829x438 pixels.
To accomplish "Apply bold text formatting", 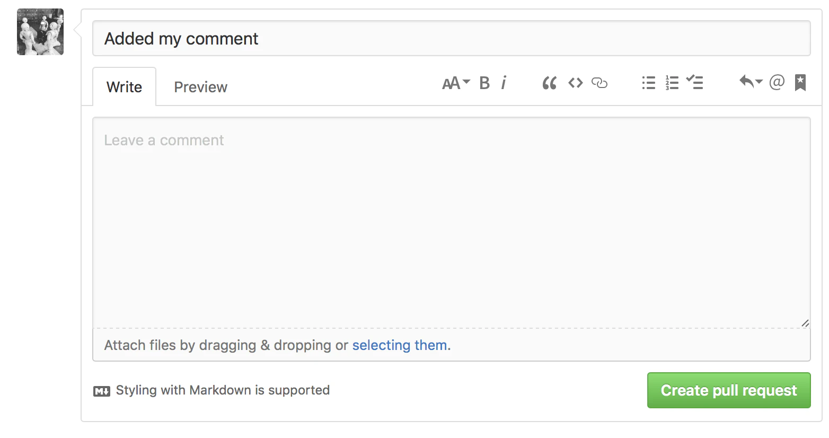I will pos(484,83).
